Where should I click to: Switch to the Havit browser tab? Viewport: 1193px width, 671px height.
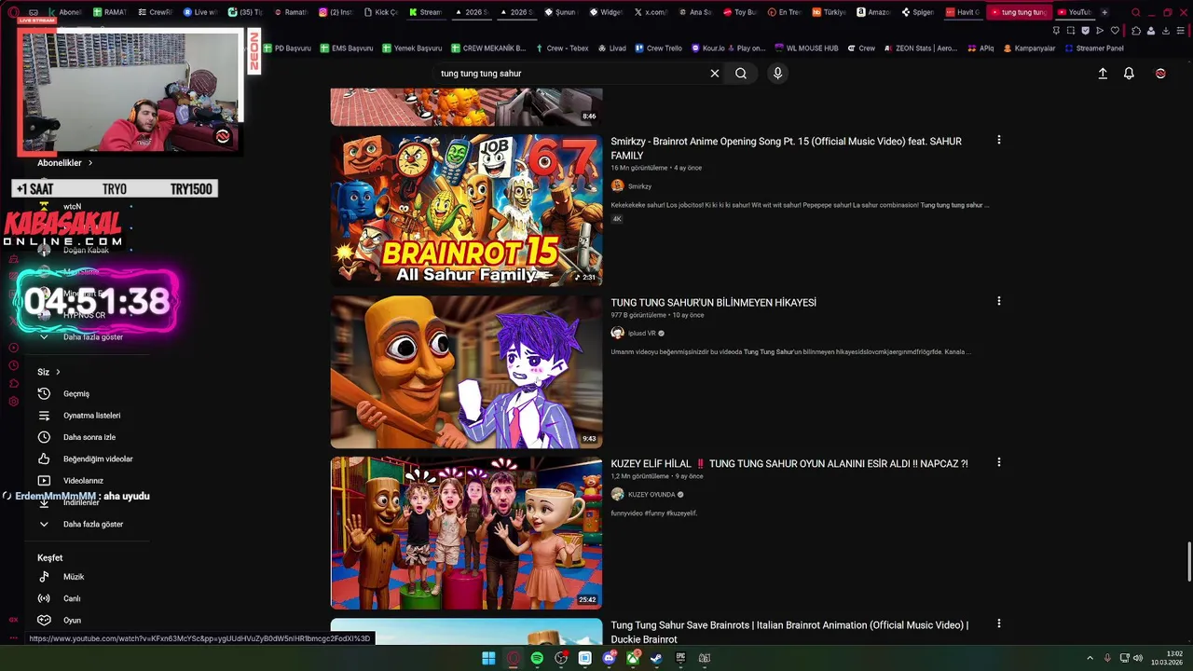tap(963, 12)
